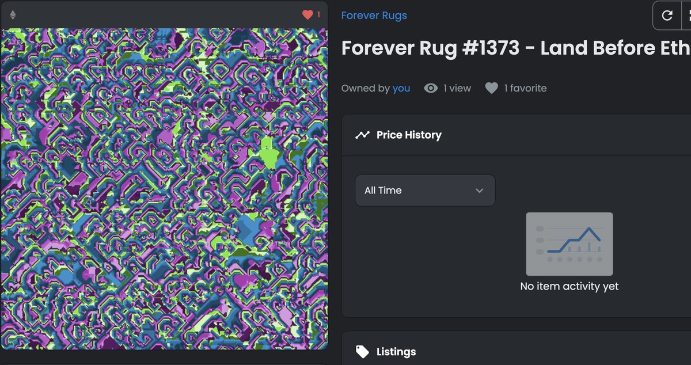
Task: Toggle the red heart favorite icon
Action: pyautogui.click(x=307, y=15)
